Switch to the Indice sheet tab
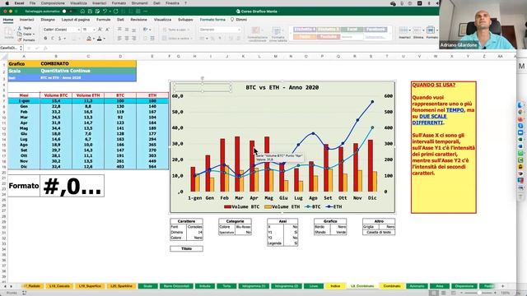527x296 pixels. 335,286
